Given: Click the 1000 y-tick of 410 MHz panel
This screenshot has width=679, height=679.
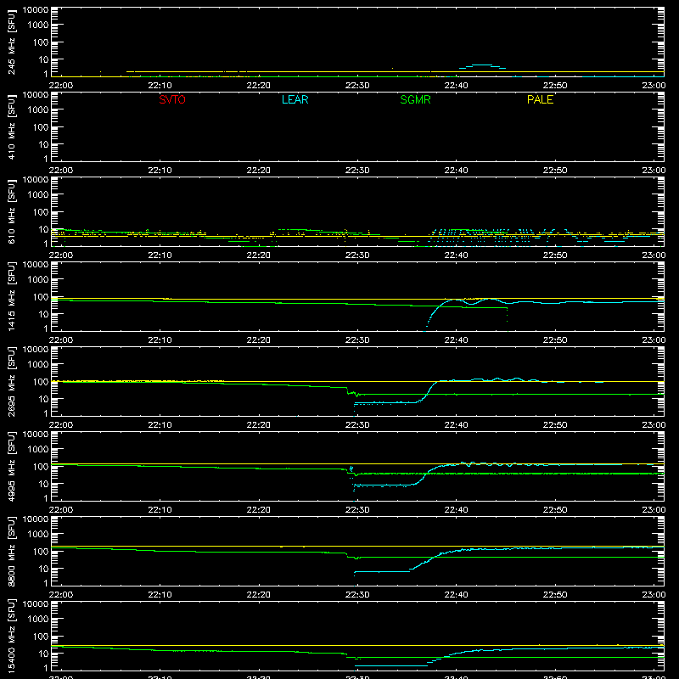Looking at the screenshot, I should click(x=38, y=110).
